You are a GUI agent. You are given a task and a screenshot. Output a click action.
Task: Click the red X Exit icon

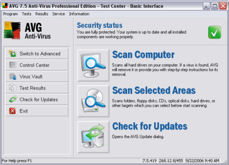pyautogui.click(x=13, y=111)
